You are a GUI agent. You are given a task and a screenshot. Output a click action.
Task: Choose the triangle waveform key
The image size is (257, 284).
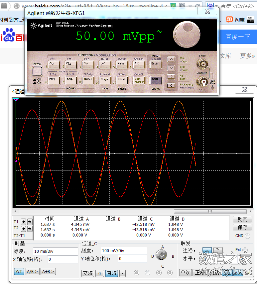pyautogui.click(x=88, y=65)
